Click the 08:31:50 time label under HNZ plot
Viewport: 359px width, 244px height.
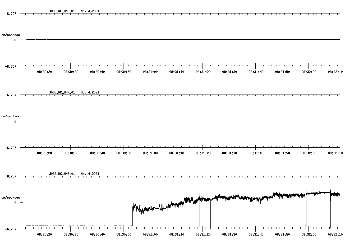tap(282, 234)
